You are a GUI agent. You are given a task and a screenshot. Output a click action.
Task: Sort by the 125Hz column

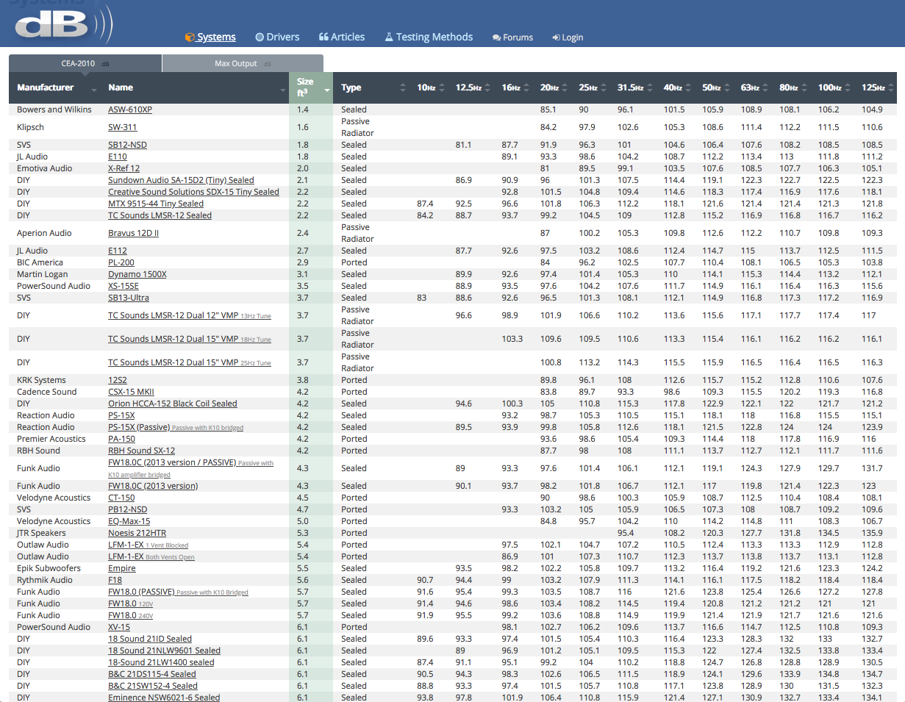point(876,87)
